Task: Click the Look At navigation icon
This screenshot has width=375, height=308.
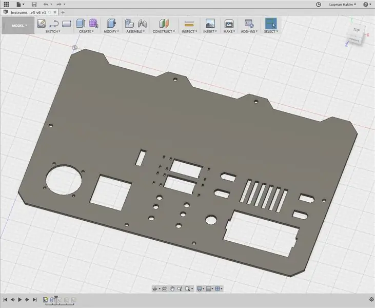Action: pyautogui.click(x=165, y=289)
